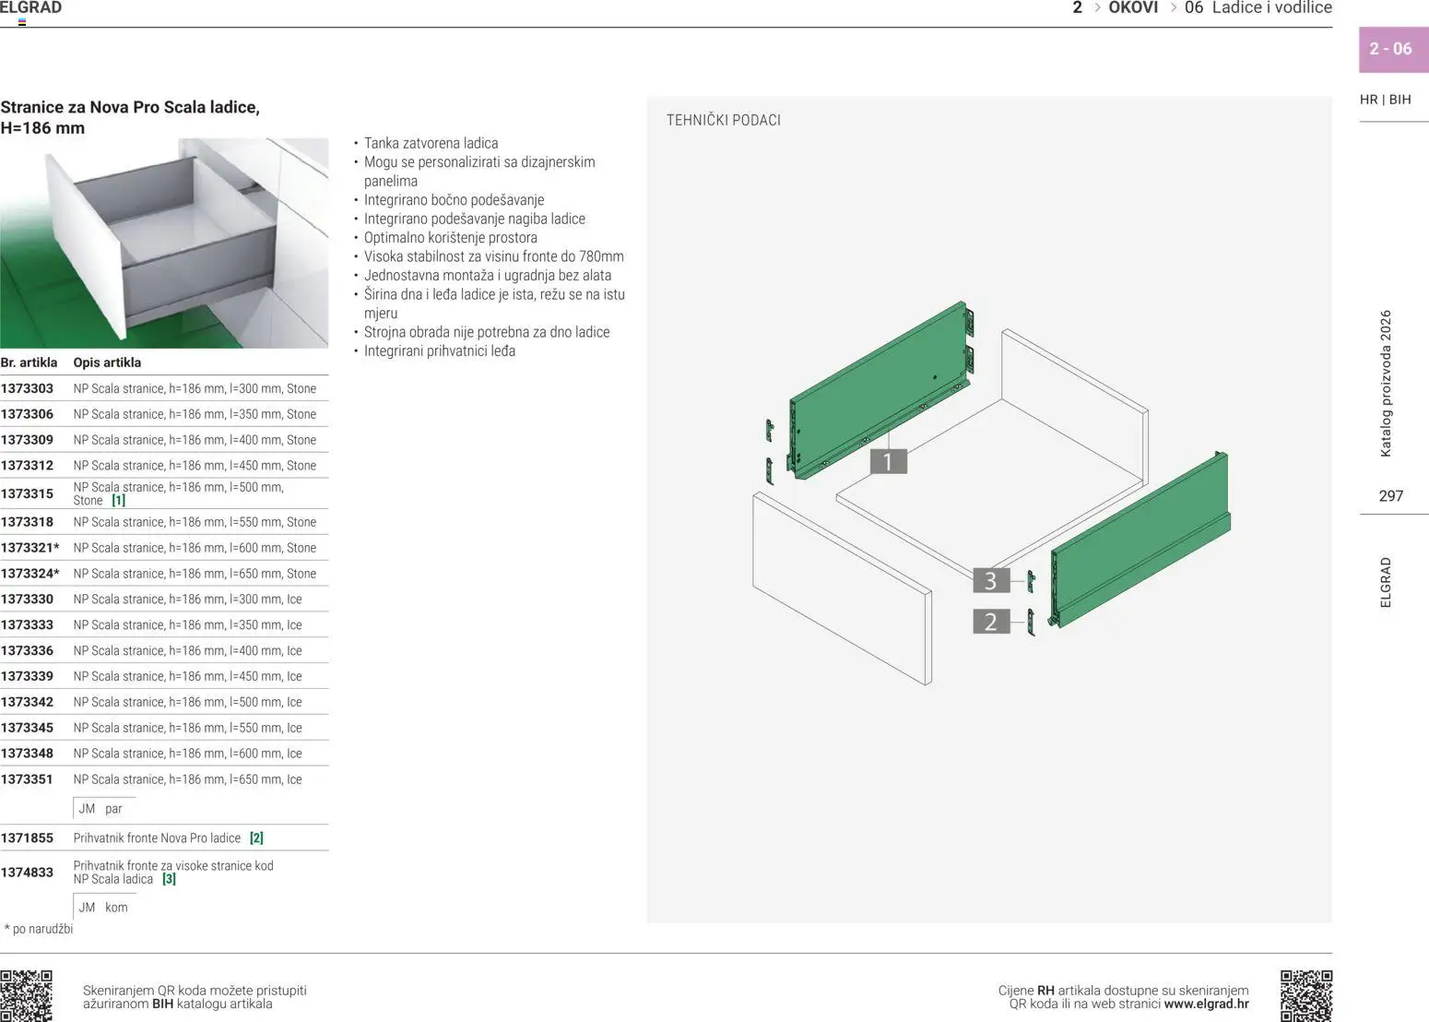The width and height of the screenshot is (1429, 1022).
Task: Toggle the [1] reference next to 1373315
Action: 118,500
